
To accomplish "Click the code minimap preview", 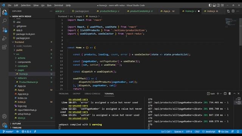I will 231,22.
